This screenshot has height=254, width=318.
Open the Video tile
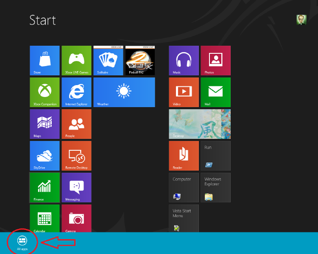click(184, 92)
